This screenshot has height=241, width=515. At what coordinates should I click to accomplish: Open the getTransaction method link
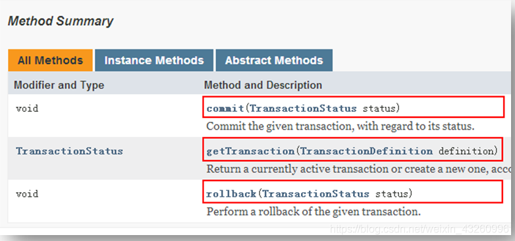click(x=250, y=151)
